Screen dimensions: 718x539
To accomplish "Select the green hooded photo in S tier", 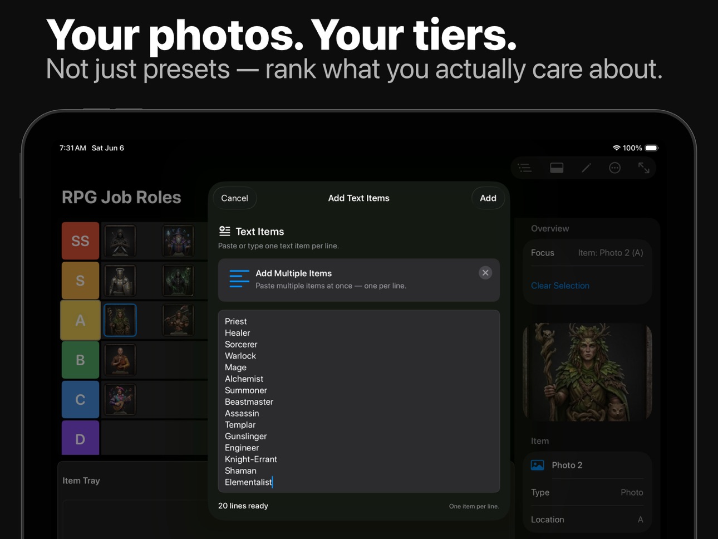I will point(178,280).
